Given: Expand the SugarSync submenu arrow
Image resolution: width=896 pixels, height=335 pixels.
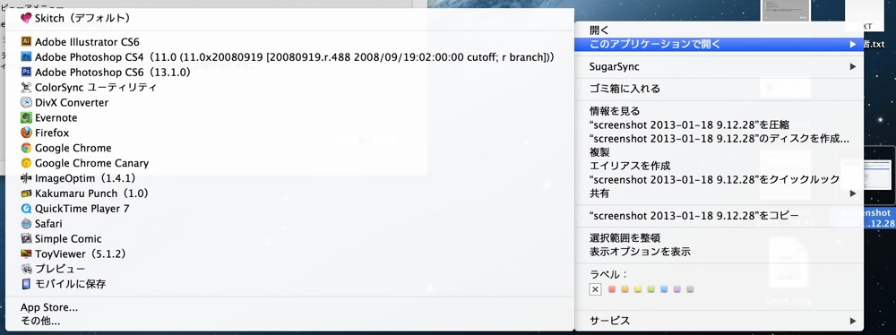Looking at the screenshot, I should pos(853,67).
